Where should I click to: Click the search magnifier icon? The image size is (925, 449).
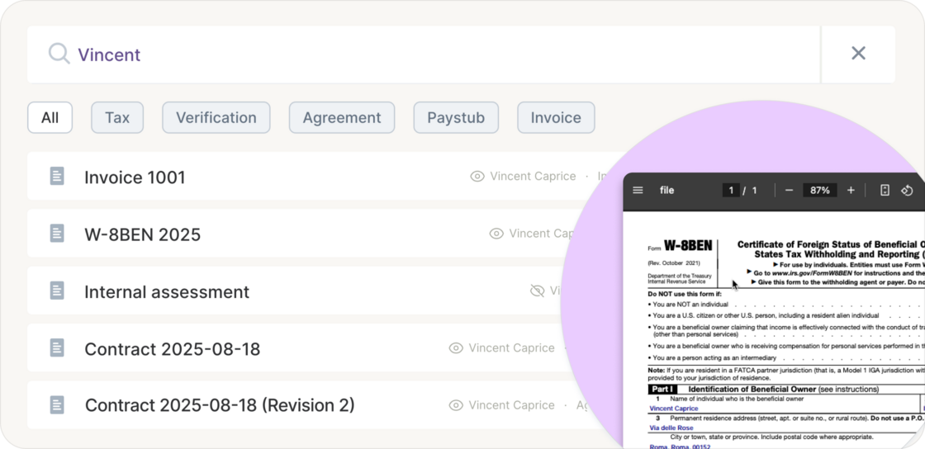[x=59, y=54]
